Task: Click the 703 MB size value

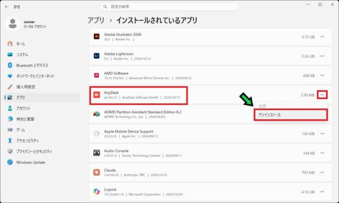Action: [x=308, y=173]
